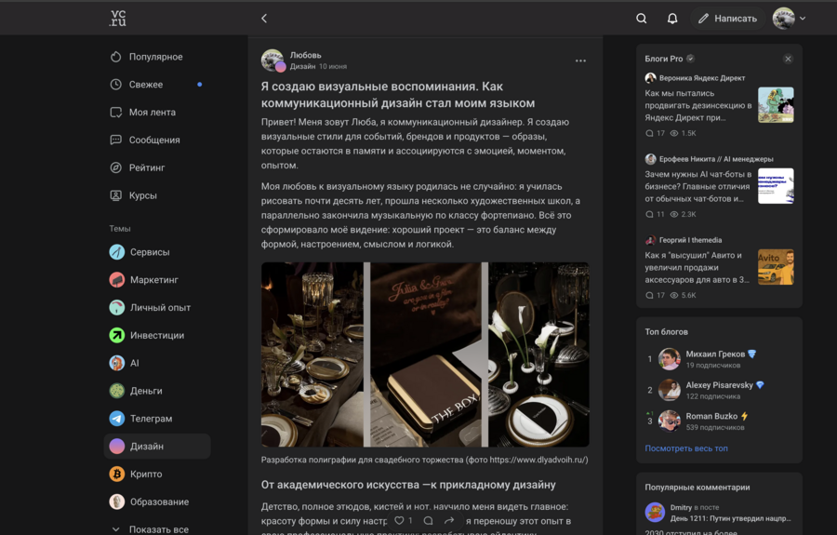Select the Инвестиции topic icon

click(x=117, y=335)
